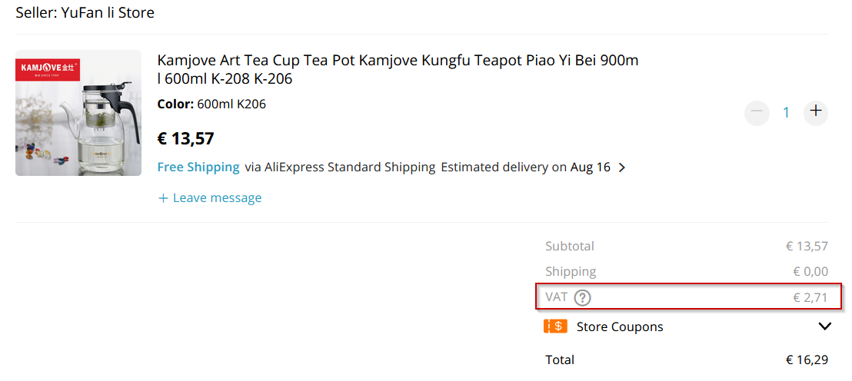Click the plus button to increase quantity
852x381 pixels.
tap(816, 112)
